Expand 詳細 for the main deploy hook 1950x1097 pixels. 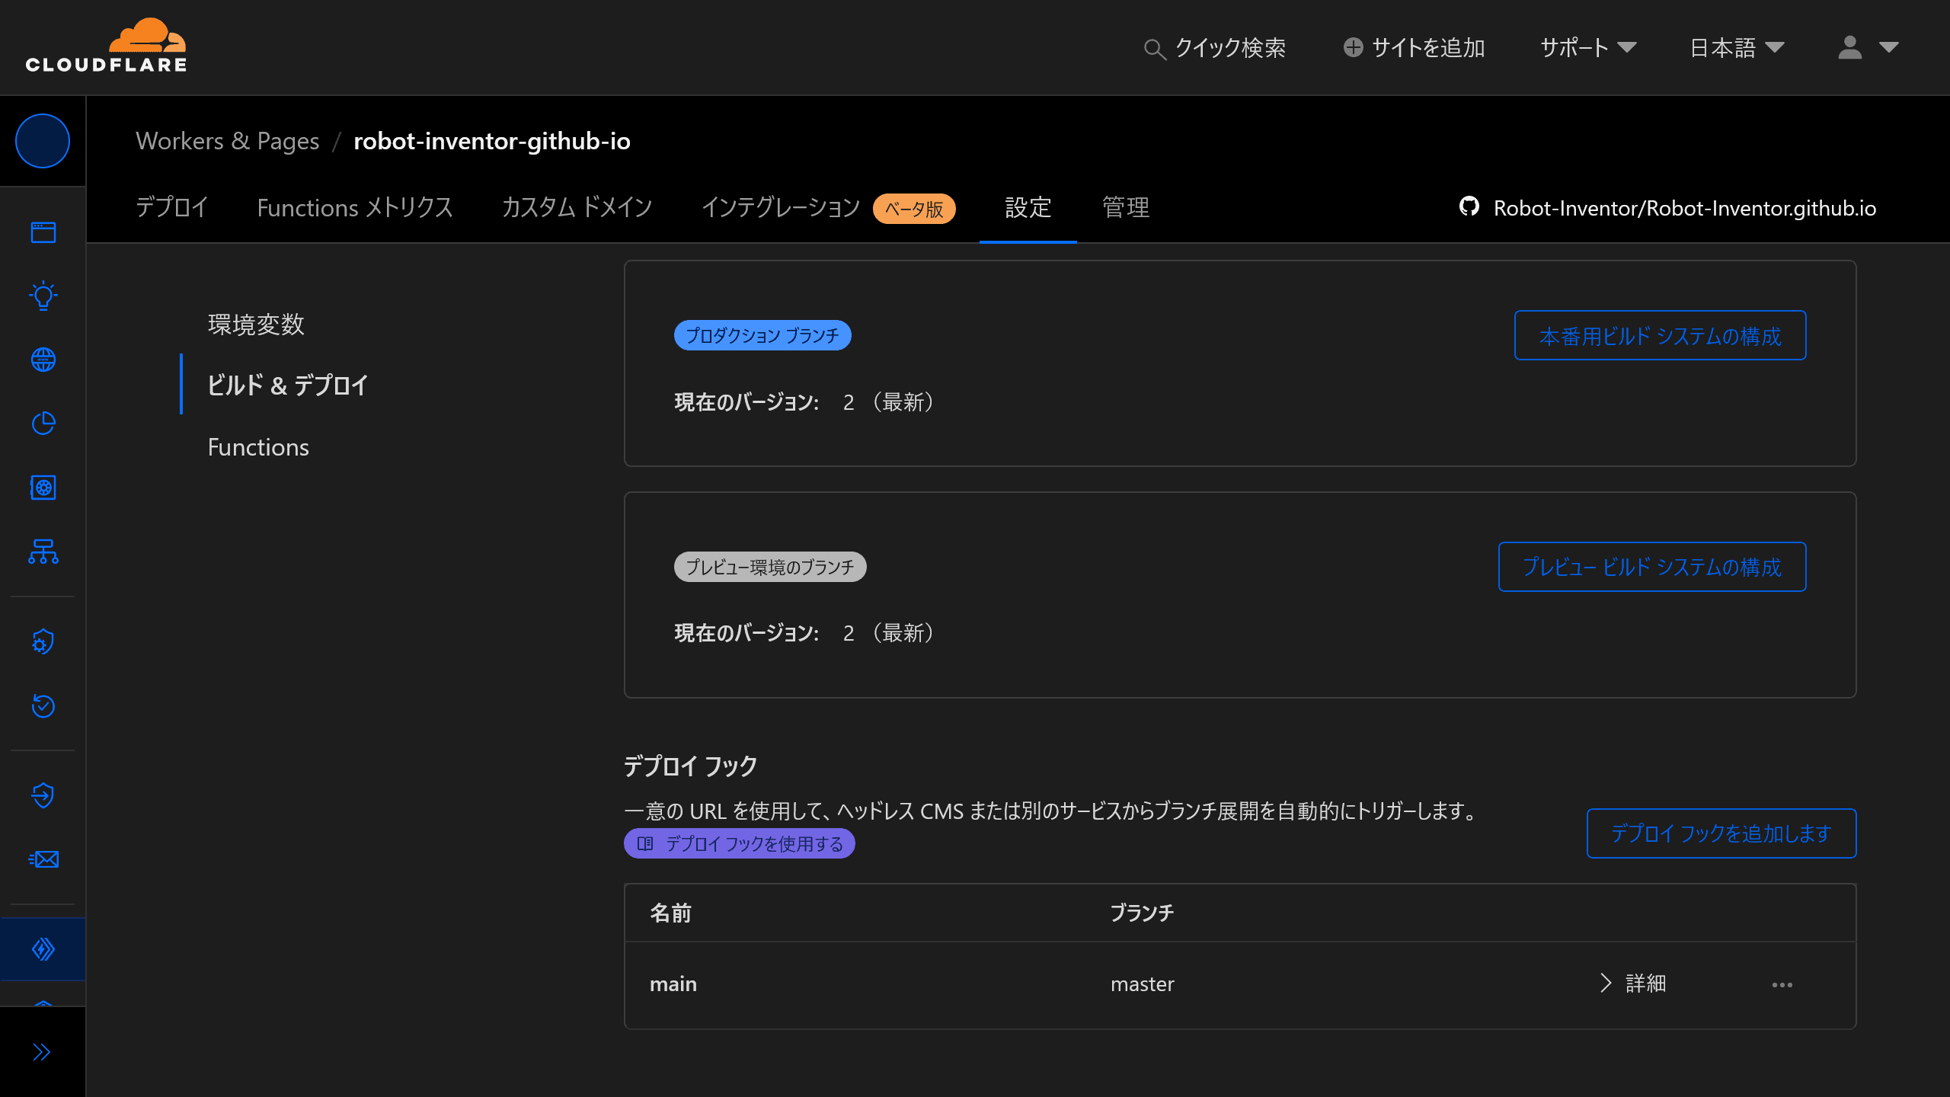point(1633,983)
